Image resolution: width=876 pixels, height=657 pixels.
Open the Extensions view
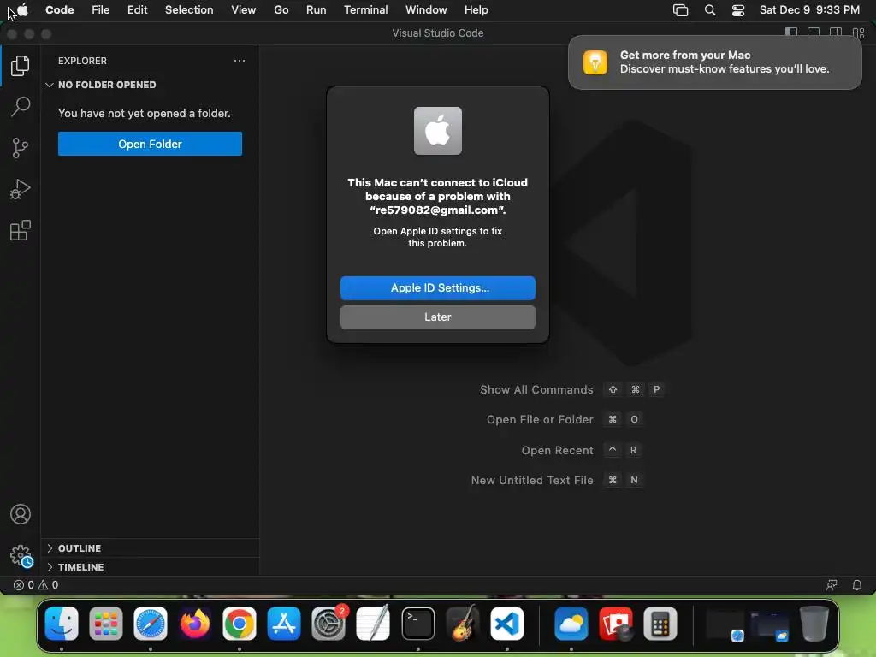coord(21,230)
